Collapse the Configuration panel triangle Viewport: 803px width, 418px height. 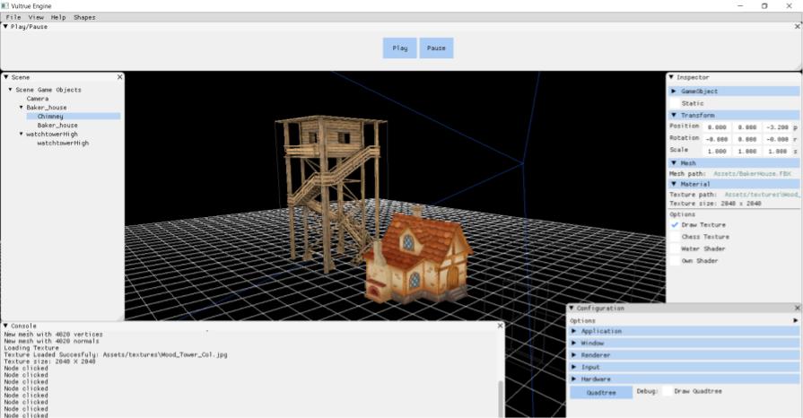pyautogui.click(x=572, y=308)
